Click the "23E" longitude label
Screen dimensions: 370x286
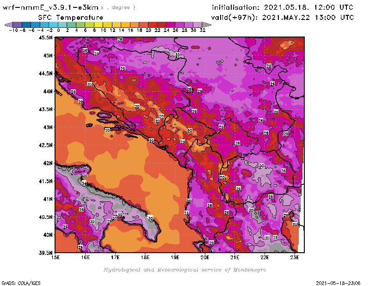pyautogui.click(x=295, y=257)
